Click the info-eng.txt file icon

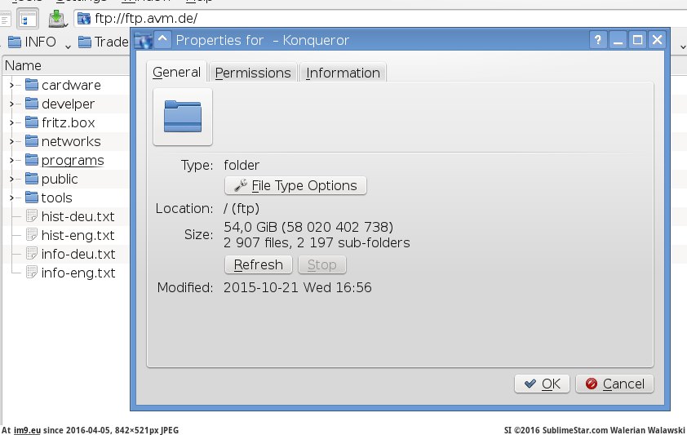click(32, 273)
